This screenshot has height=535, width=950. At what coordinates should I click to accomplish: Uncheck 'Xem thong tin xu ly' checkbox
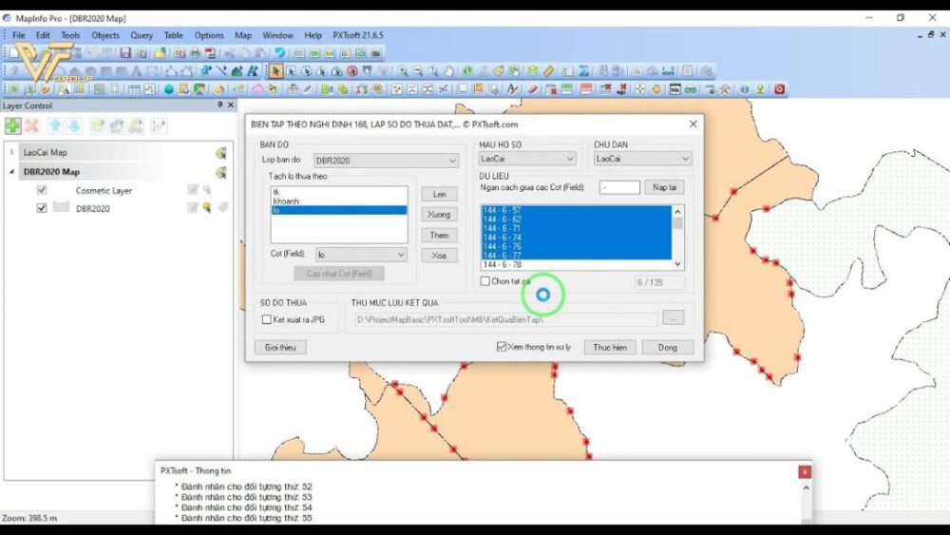[501, 347]
